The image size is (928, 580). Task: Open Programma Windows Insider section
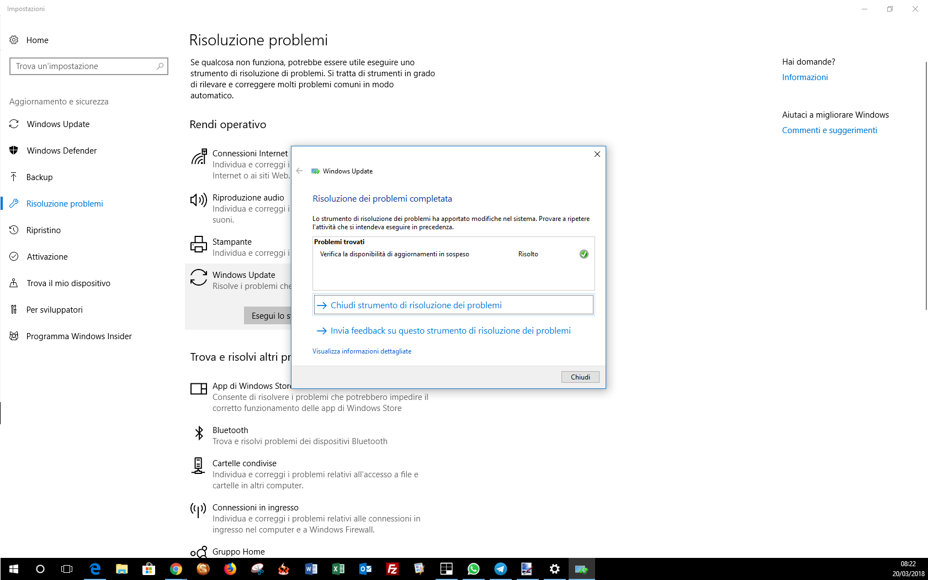click(x=78, y=336)
